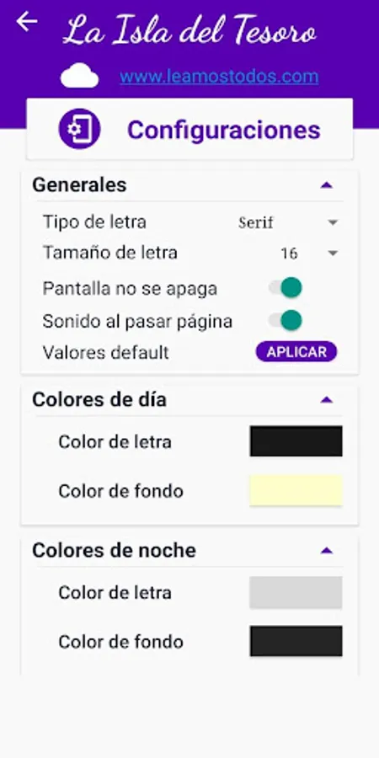379x758 pixels.
Task: Collapse the Generales section arrow
Action: coord(327,184)
